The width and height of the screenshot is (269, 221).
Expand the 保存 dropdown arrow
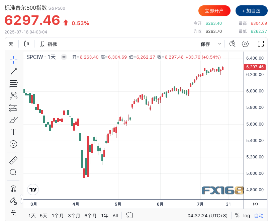pos(220,44)
